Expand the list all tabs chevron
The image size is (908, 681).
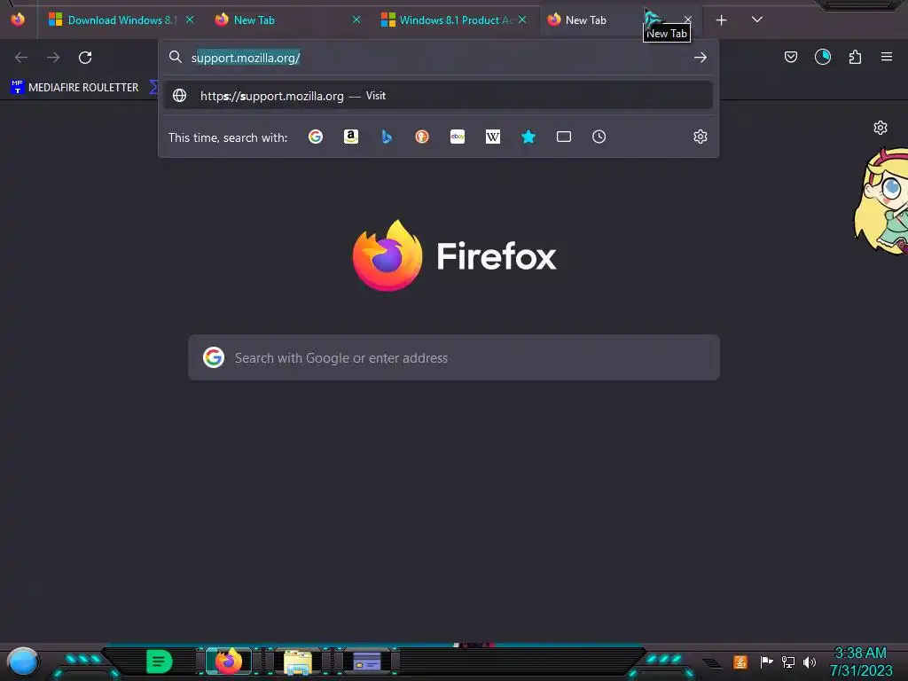click(757, 20)
